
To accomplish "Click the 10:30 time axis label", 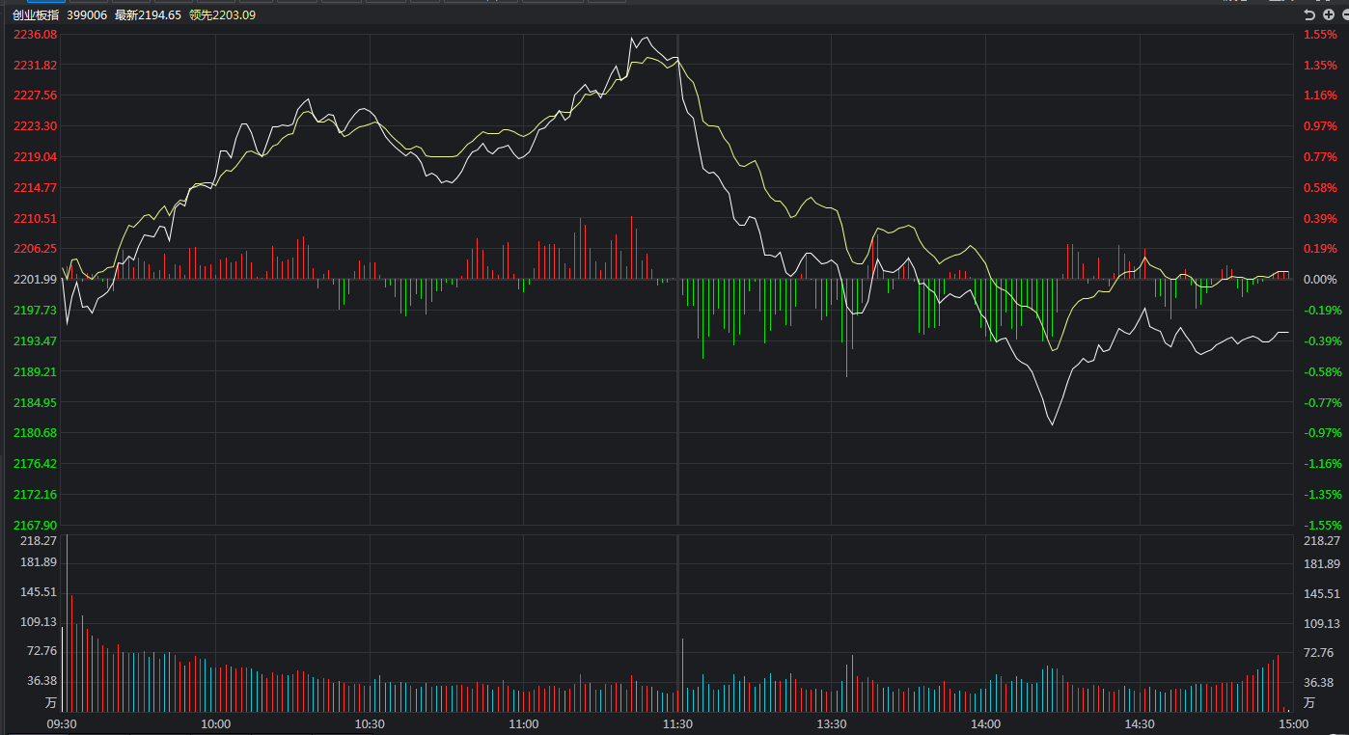I will (370, 724).
